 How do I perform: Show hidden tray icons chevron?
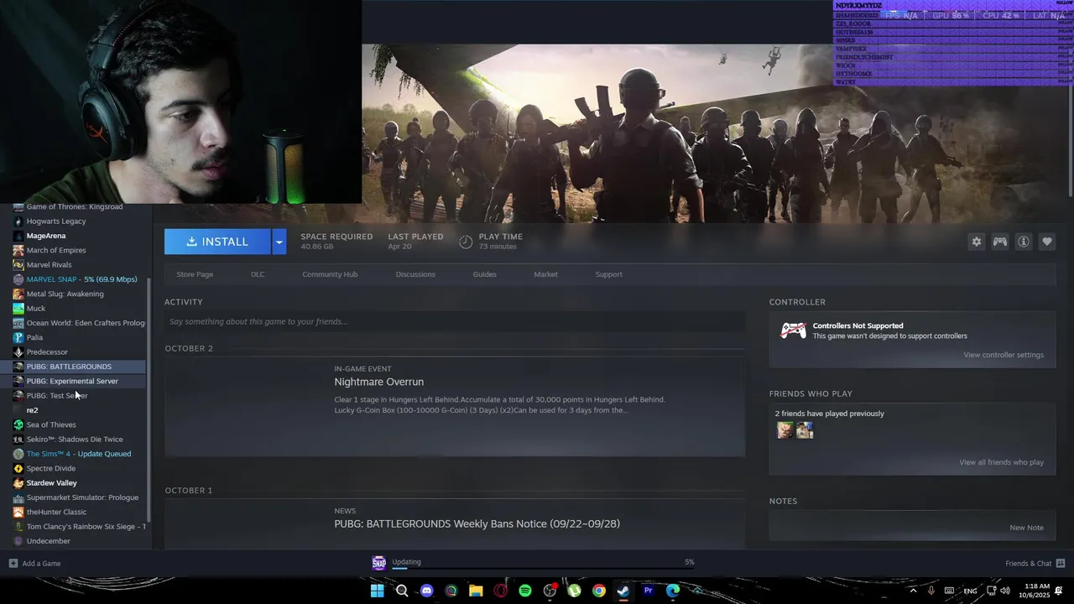point(913,591)
